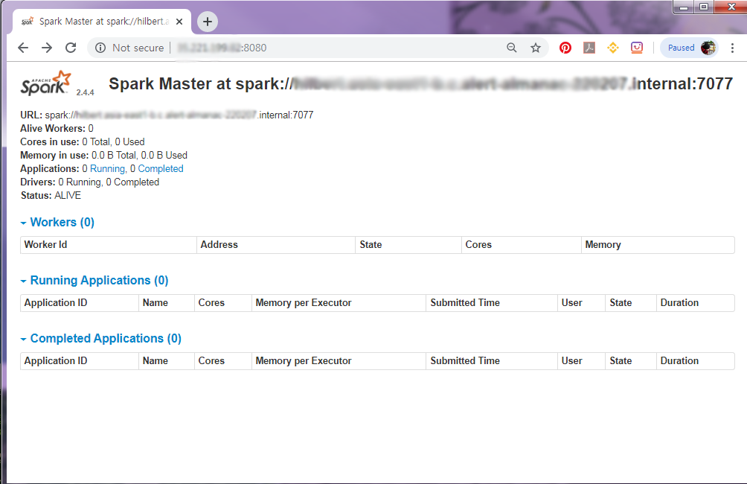The height and width of the screenshot is (484, 747).
Task: Collapse the Running Applications (0) section
Action: (x=94, y=281)
